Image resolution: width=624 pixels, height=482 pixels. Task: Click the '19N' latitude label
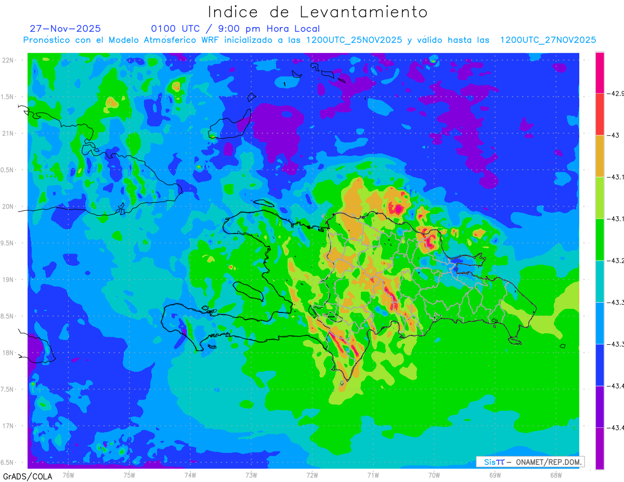tap(8, 280)
